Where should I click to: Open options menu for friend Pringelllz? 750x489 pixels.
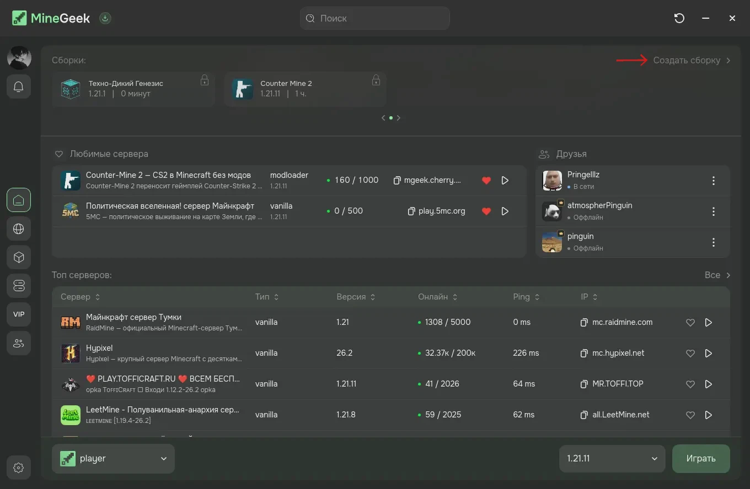[714, 181]
